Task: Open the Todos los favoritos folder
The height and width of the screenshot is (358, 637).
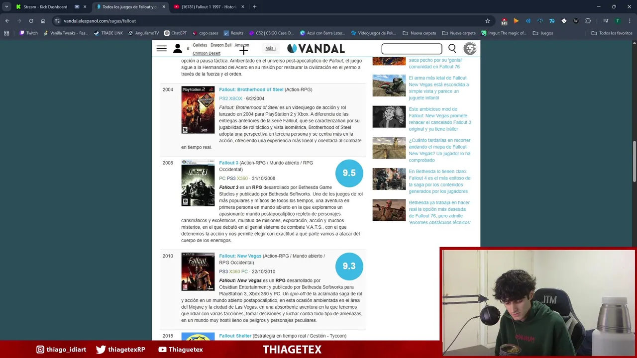Action: [x=612, y=33]
